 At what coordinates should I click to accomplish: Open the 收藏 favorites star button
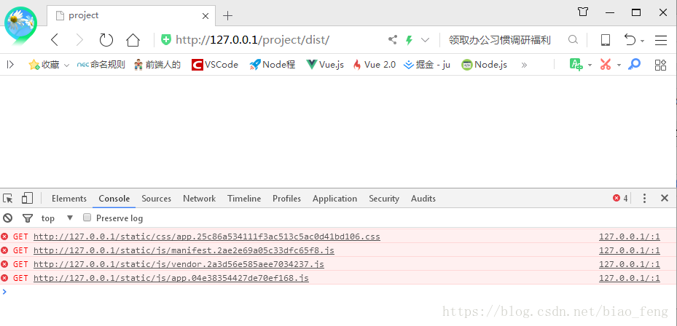coord(44,65)
